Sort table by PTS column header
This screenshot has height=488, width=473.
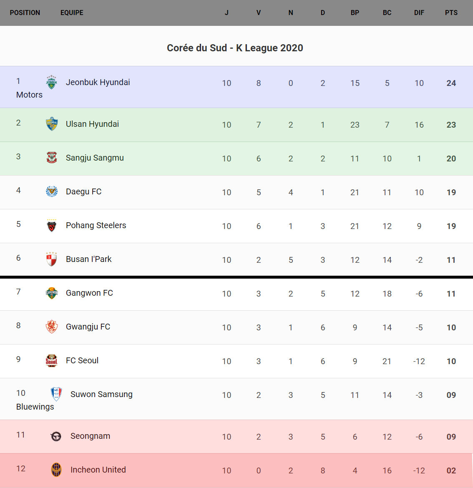451,13
